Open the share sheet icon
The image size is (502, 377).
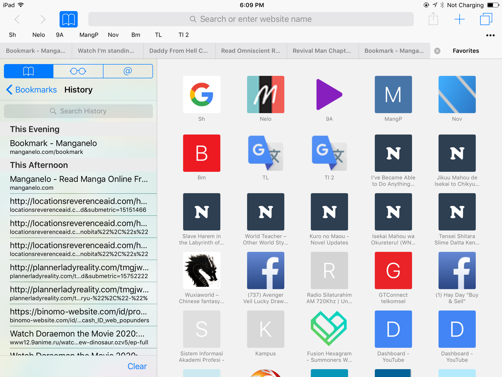433,19
